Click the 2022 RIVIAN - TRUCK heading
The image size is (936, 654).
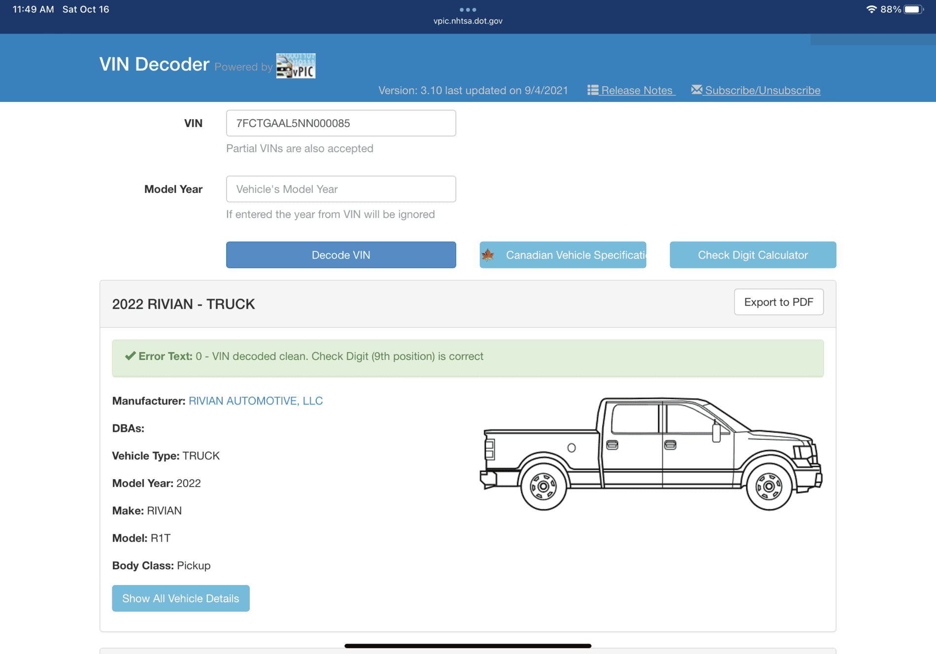pos(184,304)
